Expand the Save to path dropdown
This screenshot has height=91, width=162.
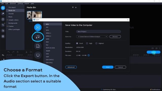tap(106, 37)
